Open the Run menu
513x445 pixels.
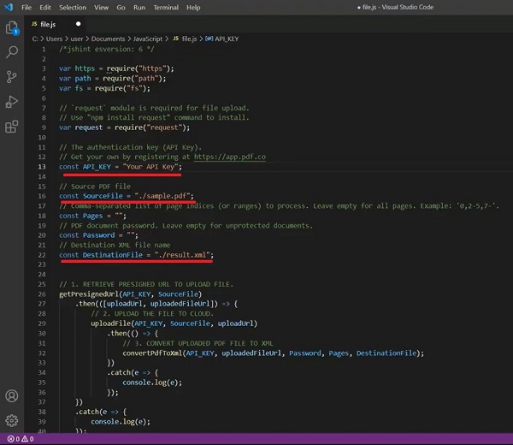pyautogui.click(x=139, y=7)
